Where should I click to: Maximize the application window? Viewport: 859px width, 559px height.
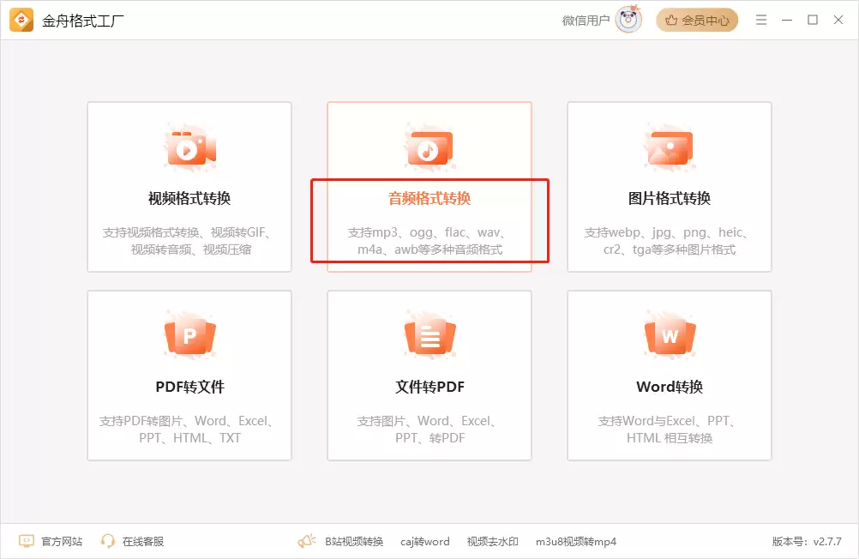click(813, 20)
